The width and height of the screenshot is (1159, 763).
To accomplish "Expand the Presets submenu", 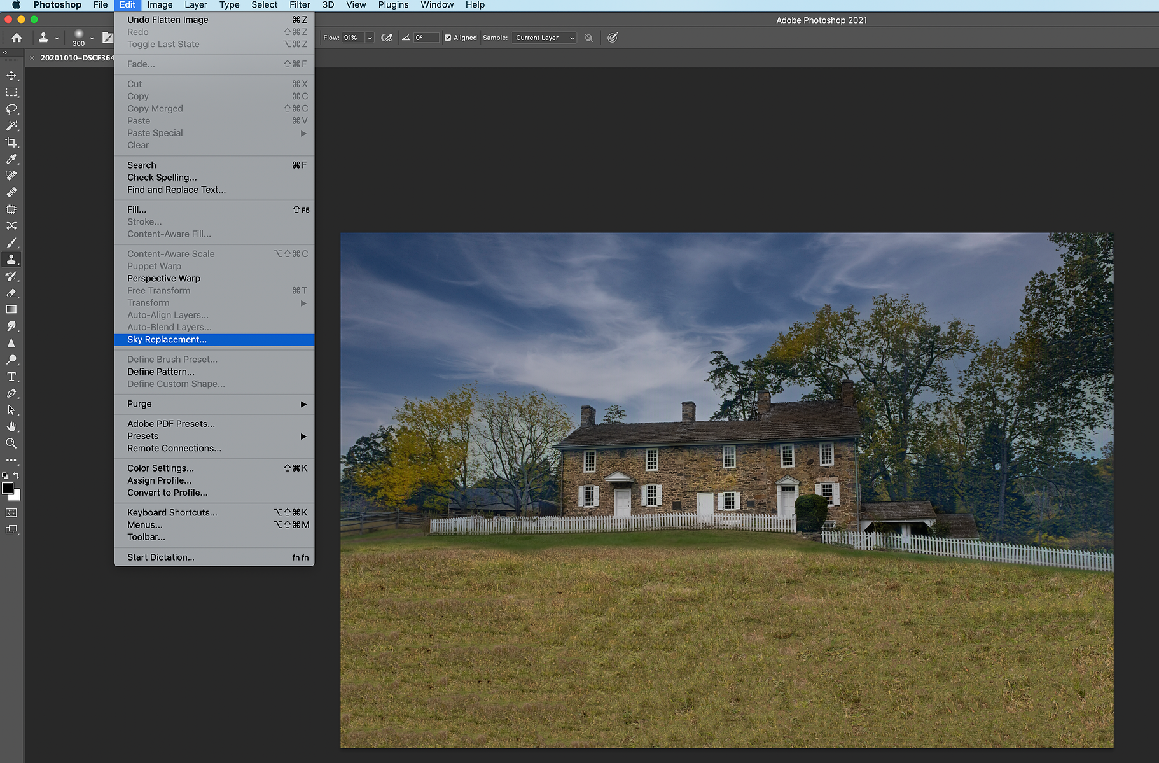I will (x=214, y=436).
